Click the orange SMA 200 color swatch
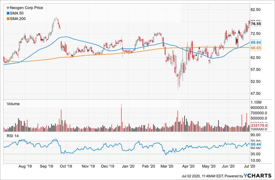 tap(8, 19)
